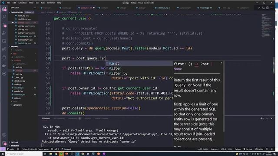Open the Manage gear in activity bar
This screenshot has width=278, height=156.
[4, 143]
